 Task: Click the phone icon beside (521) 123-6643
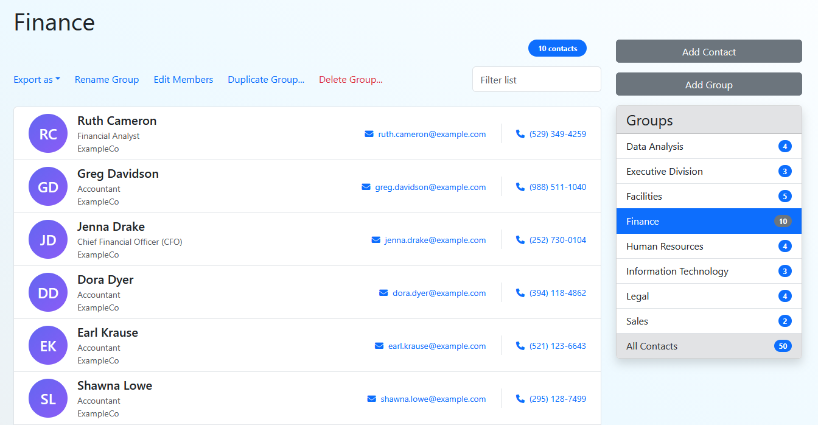point(520,346)
